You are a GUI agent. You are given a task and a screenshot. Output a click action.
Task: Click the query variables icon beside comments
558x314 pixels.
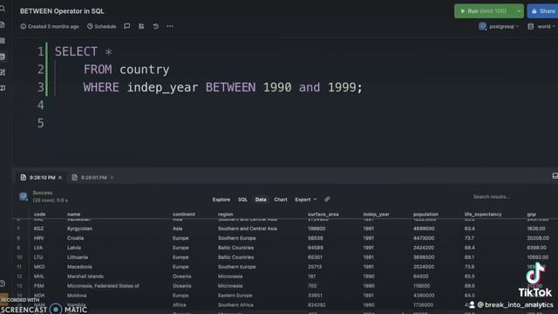click(141, 26)
